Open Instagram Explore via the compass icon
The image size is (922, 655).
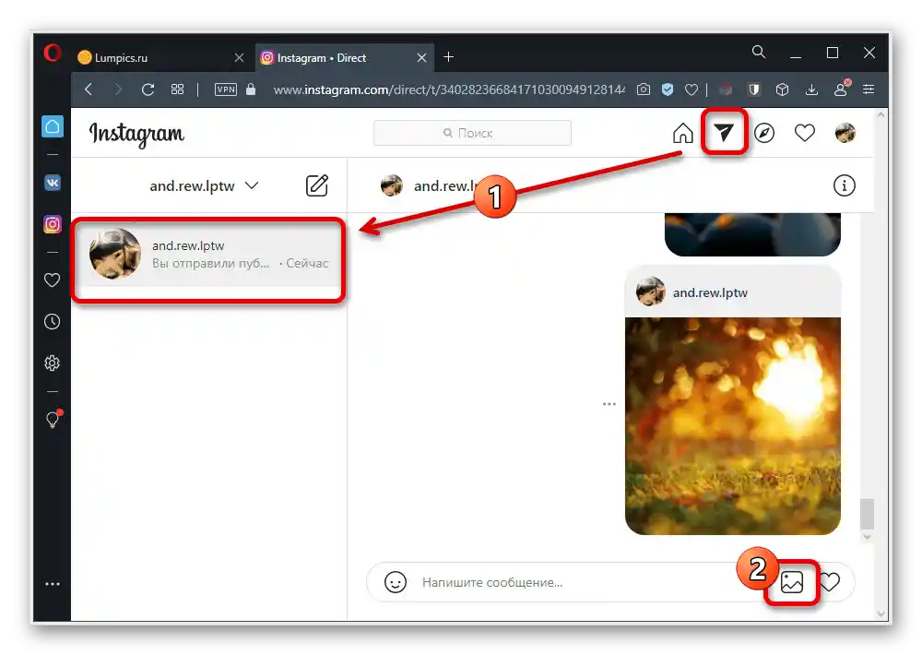tap(764, 132)
